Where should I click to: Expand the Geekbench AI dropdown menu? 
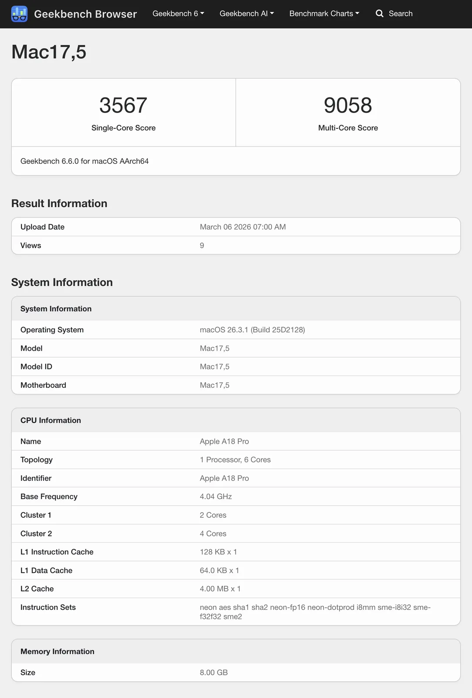247,14
